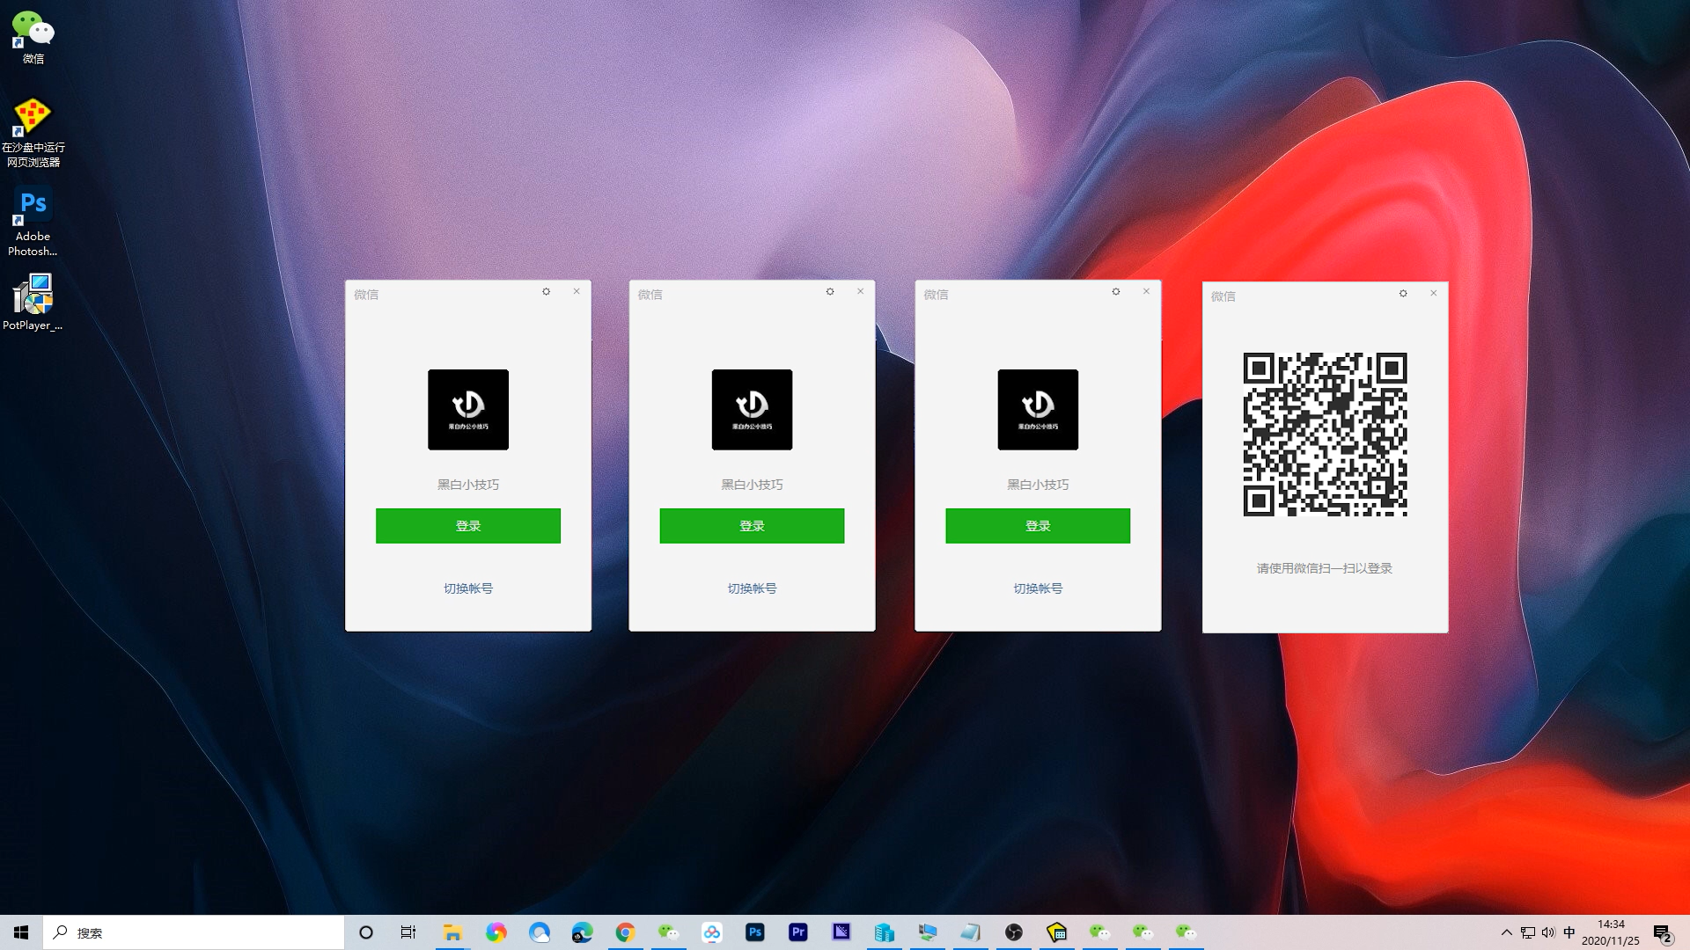The image size is (1690, 950).
Task: Click 黑白小技巧 name in third WeChat window
Action: [x=1038, y=485]
